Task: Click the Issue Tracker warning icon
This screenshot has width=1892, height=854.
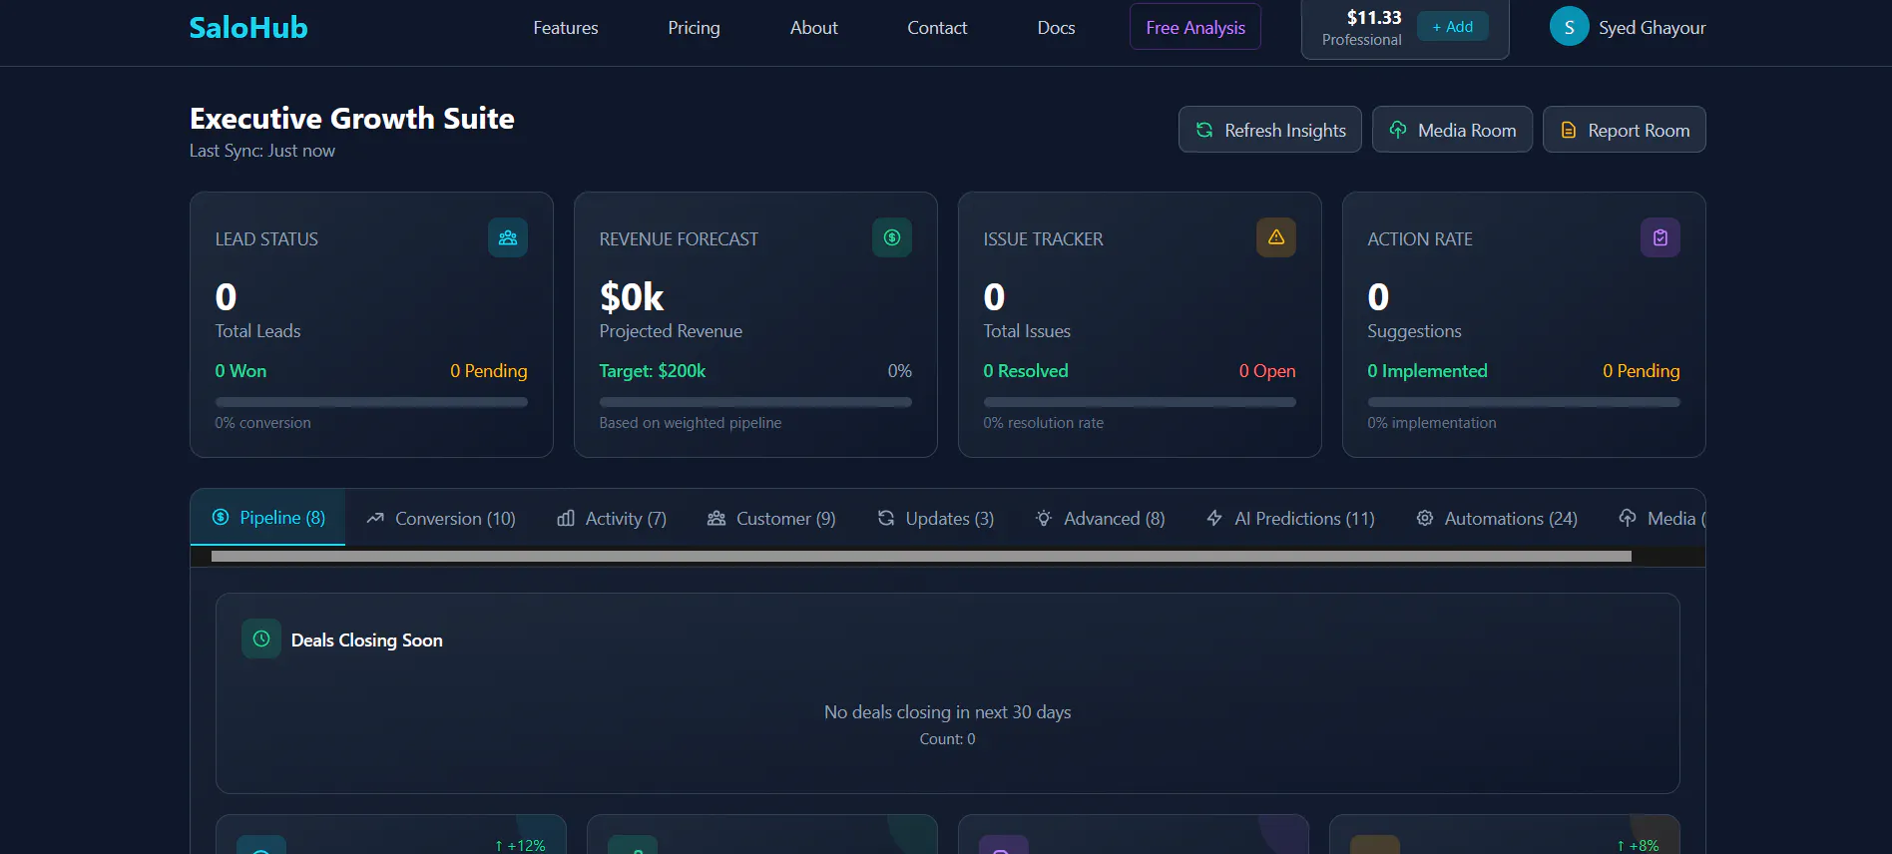Action: [1276, 237]
